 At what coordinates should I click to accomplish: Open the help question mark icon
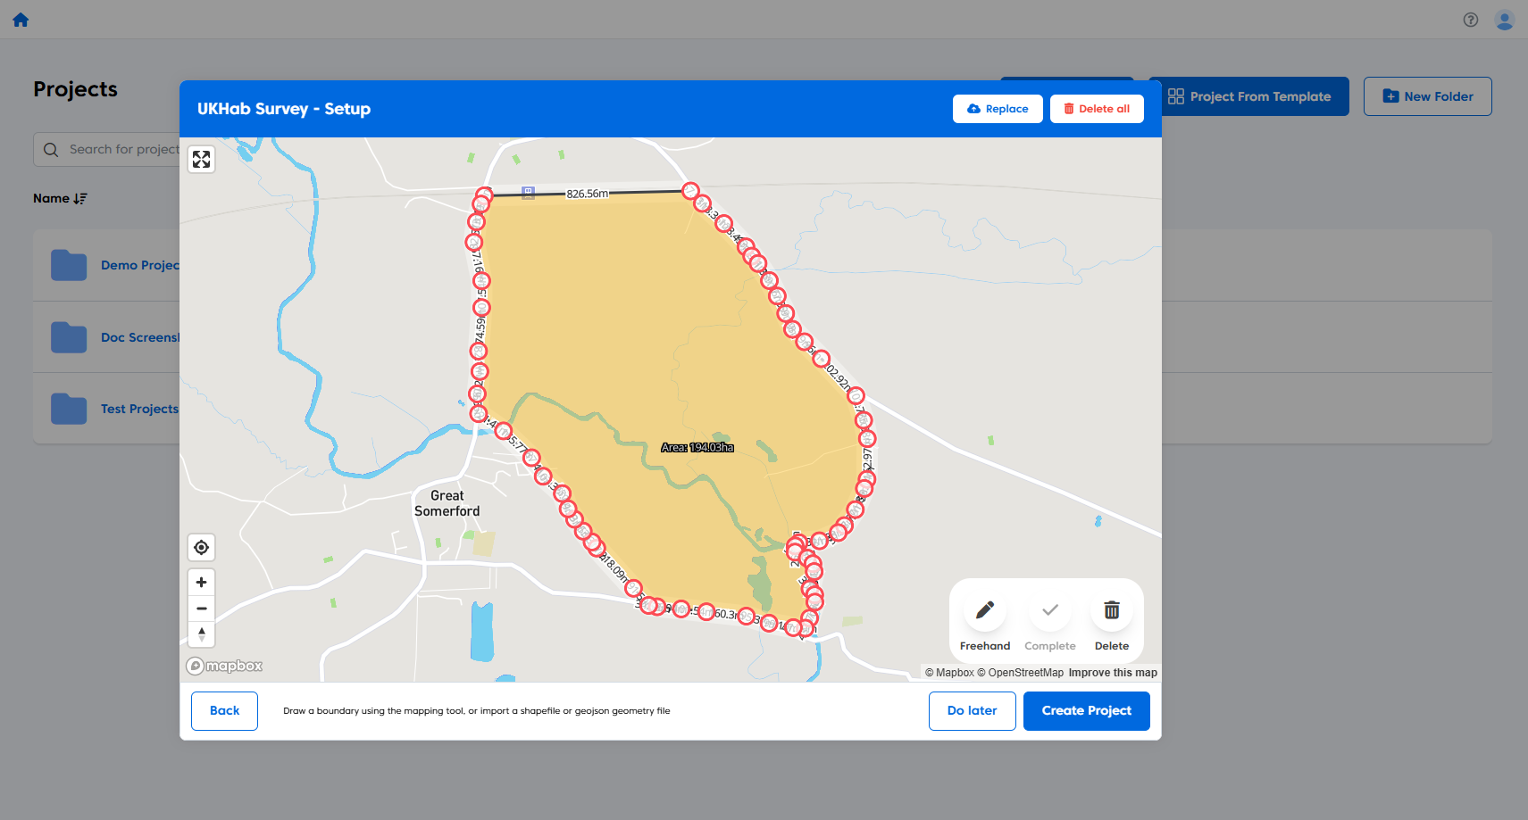click(x=1470, y=19)
